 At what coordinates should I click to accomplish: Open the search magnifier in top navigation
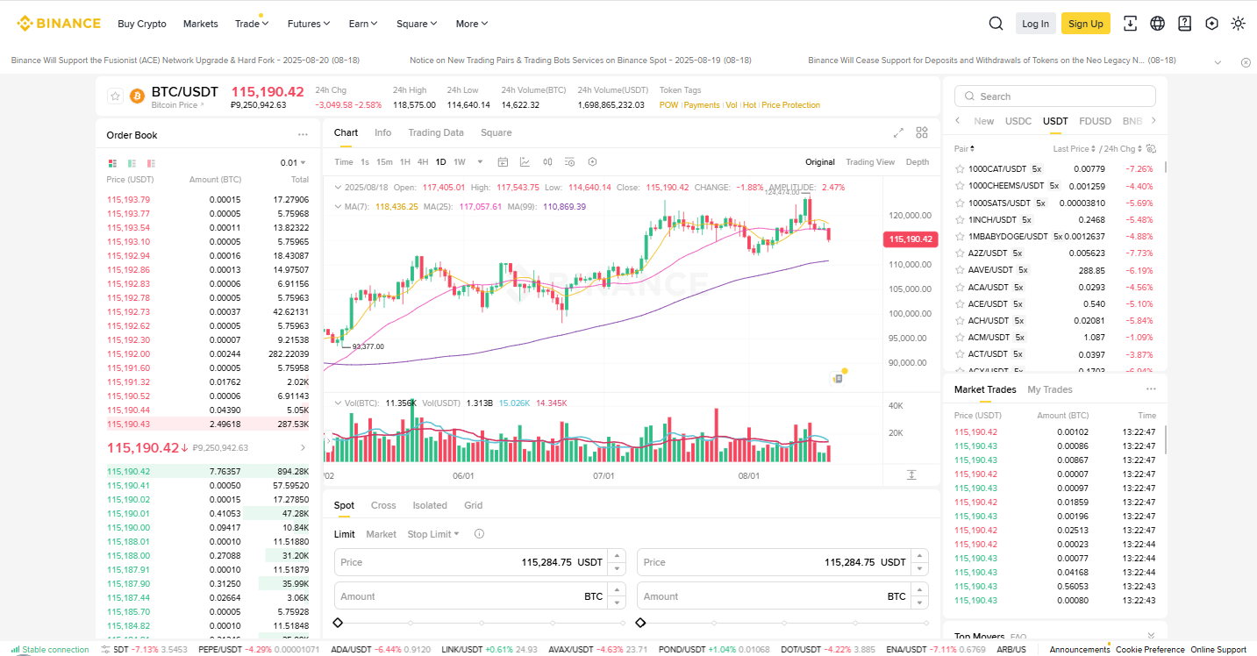tap(996, 24)
